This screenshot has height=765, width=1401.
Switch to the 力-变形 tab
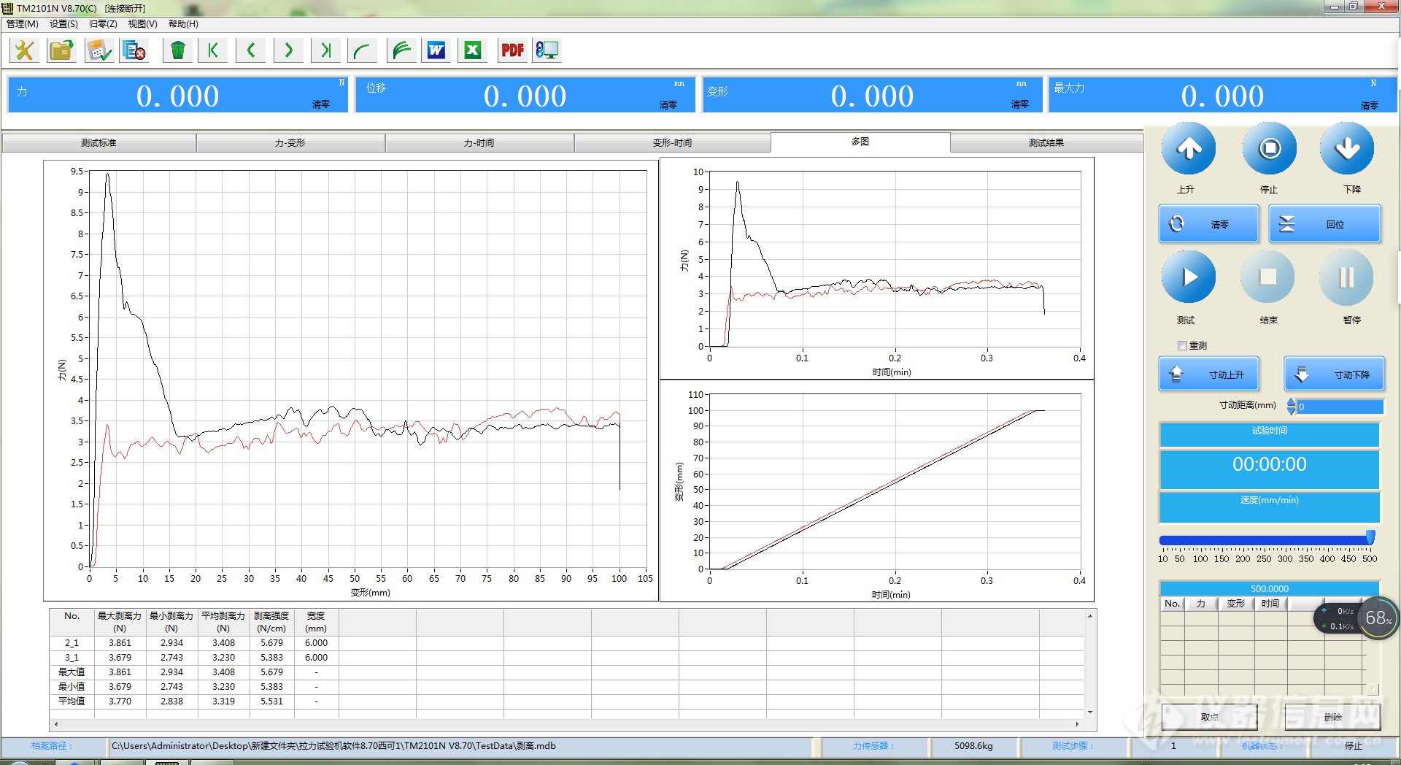290,143
